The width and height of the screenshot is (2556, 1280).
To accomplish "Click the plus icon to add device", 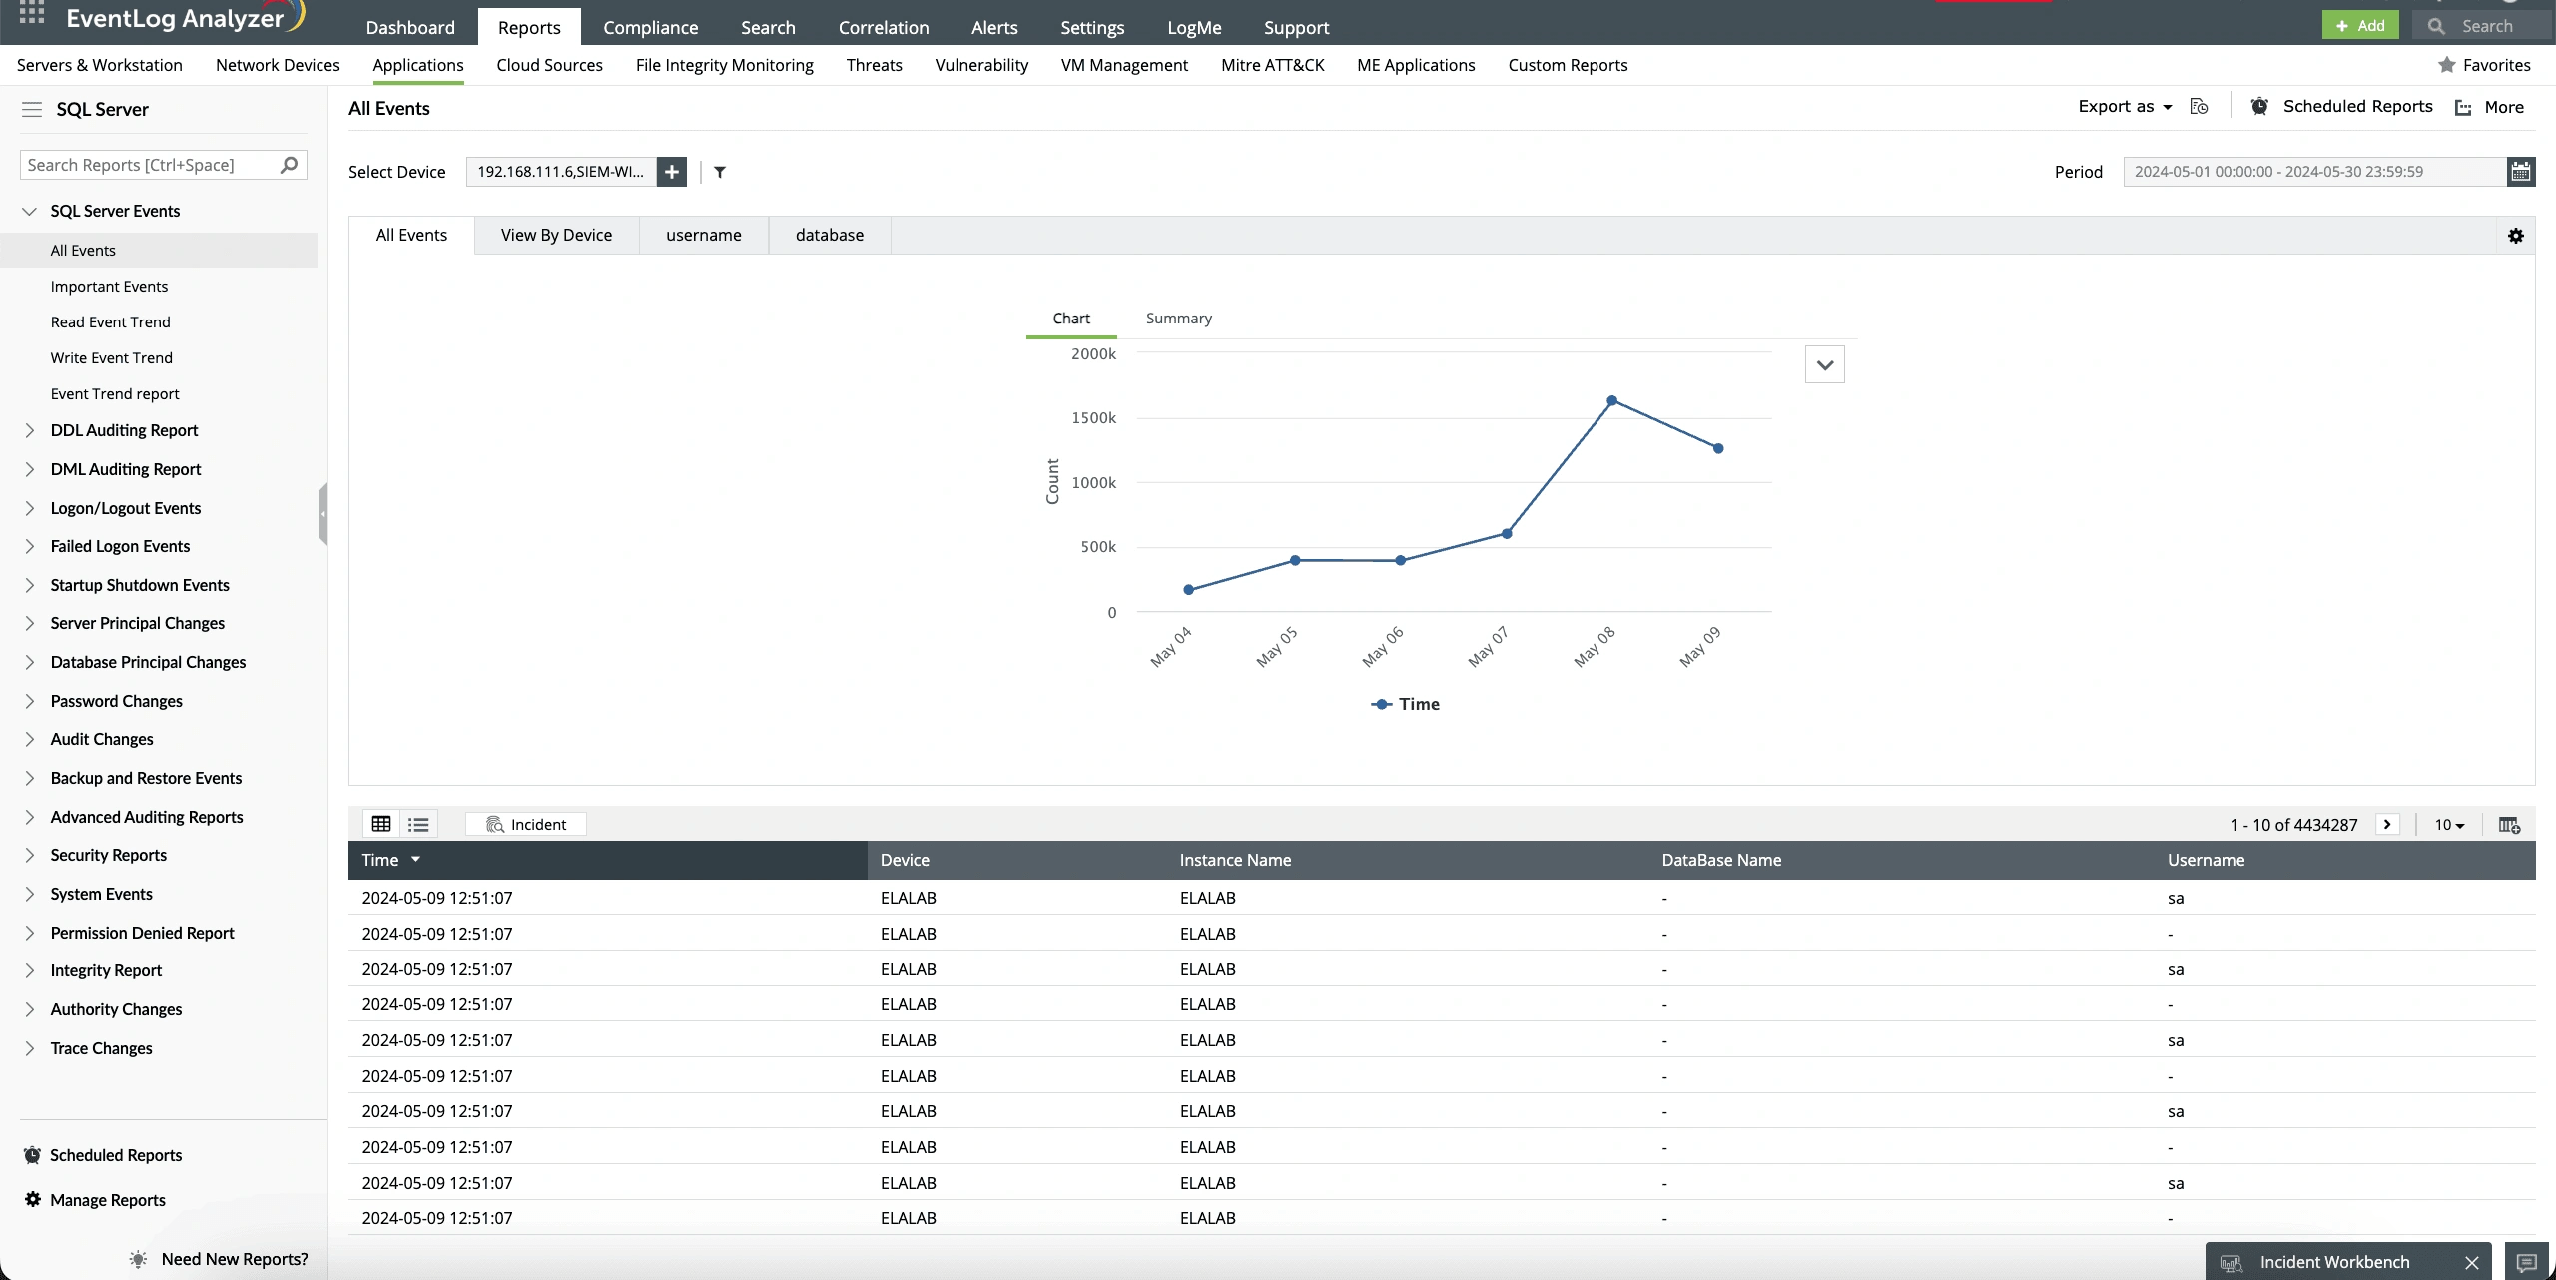I will [x=672, y=172].
